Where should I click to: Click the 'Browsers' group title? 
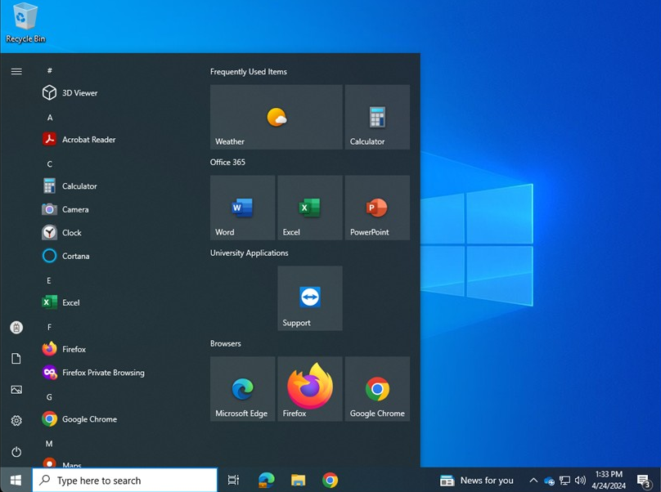coord(226,343)
